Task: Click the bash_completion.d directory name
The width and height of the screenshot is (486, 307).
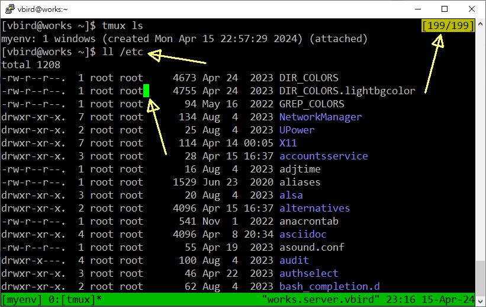Action: point(330,286)
